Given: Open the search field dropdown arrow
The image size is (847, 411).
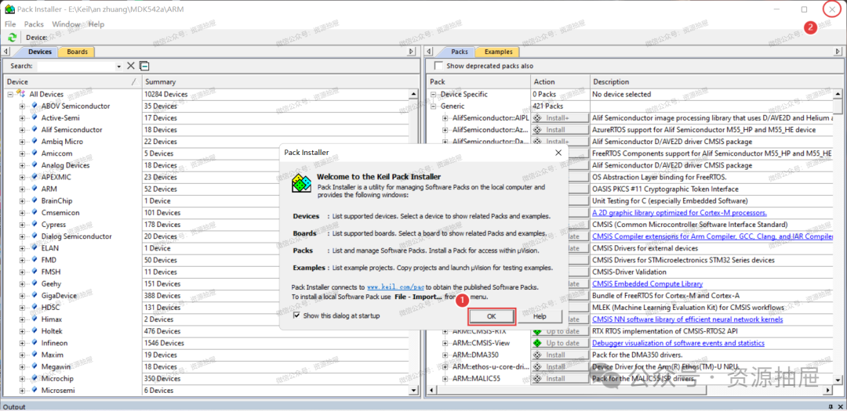Looking at the screenshot, I should [119, 67].
